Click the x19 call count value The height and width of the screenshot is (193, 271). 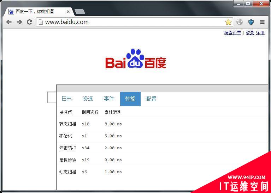point(86,160)
